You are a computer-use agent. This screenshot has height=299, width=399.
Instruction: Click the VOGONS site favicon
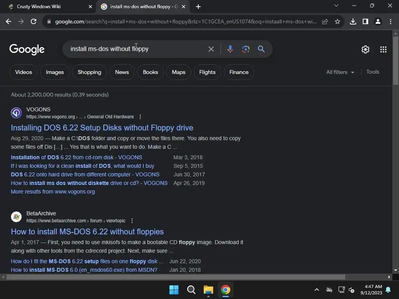16,113
